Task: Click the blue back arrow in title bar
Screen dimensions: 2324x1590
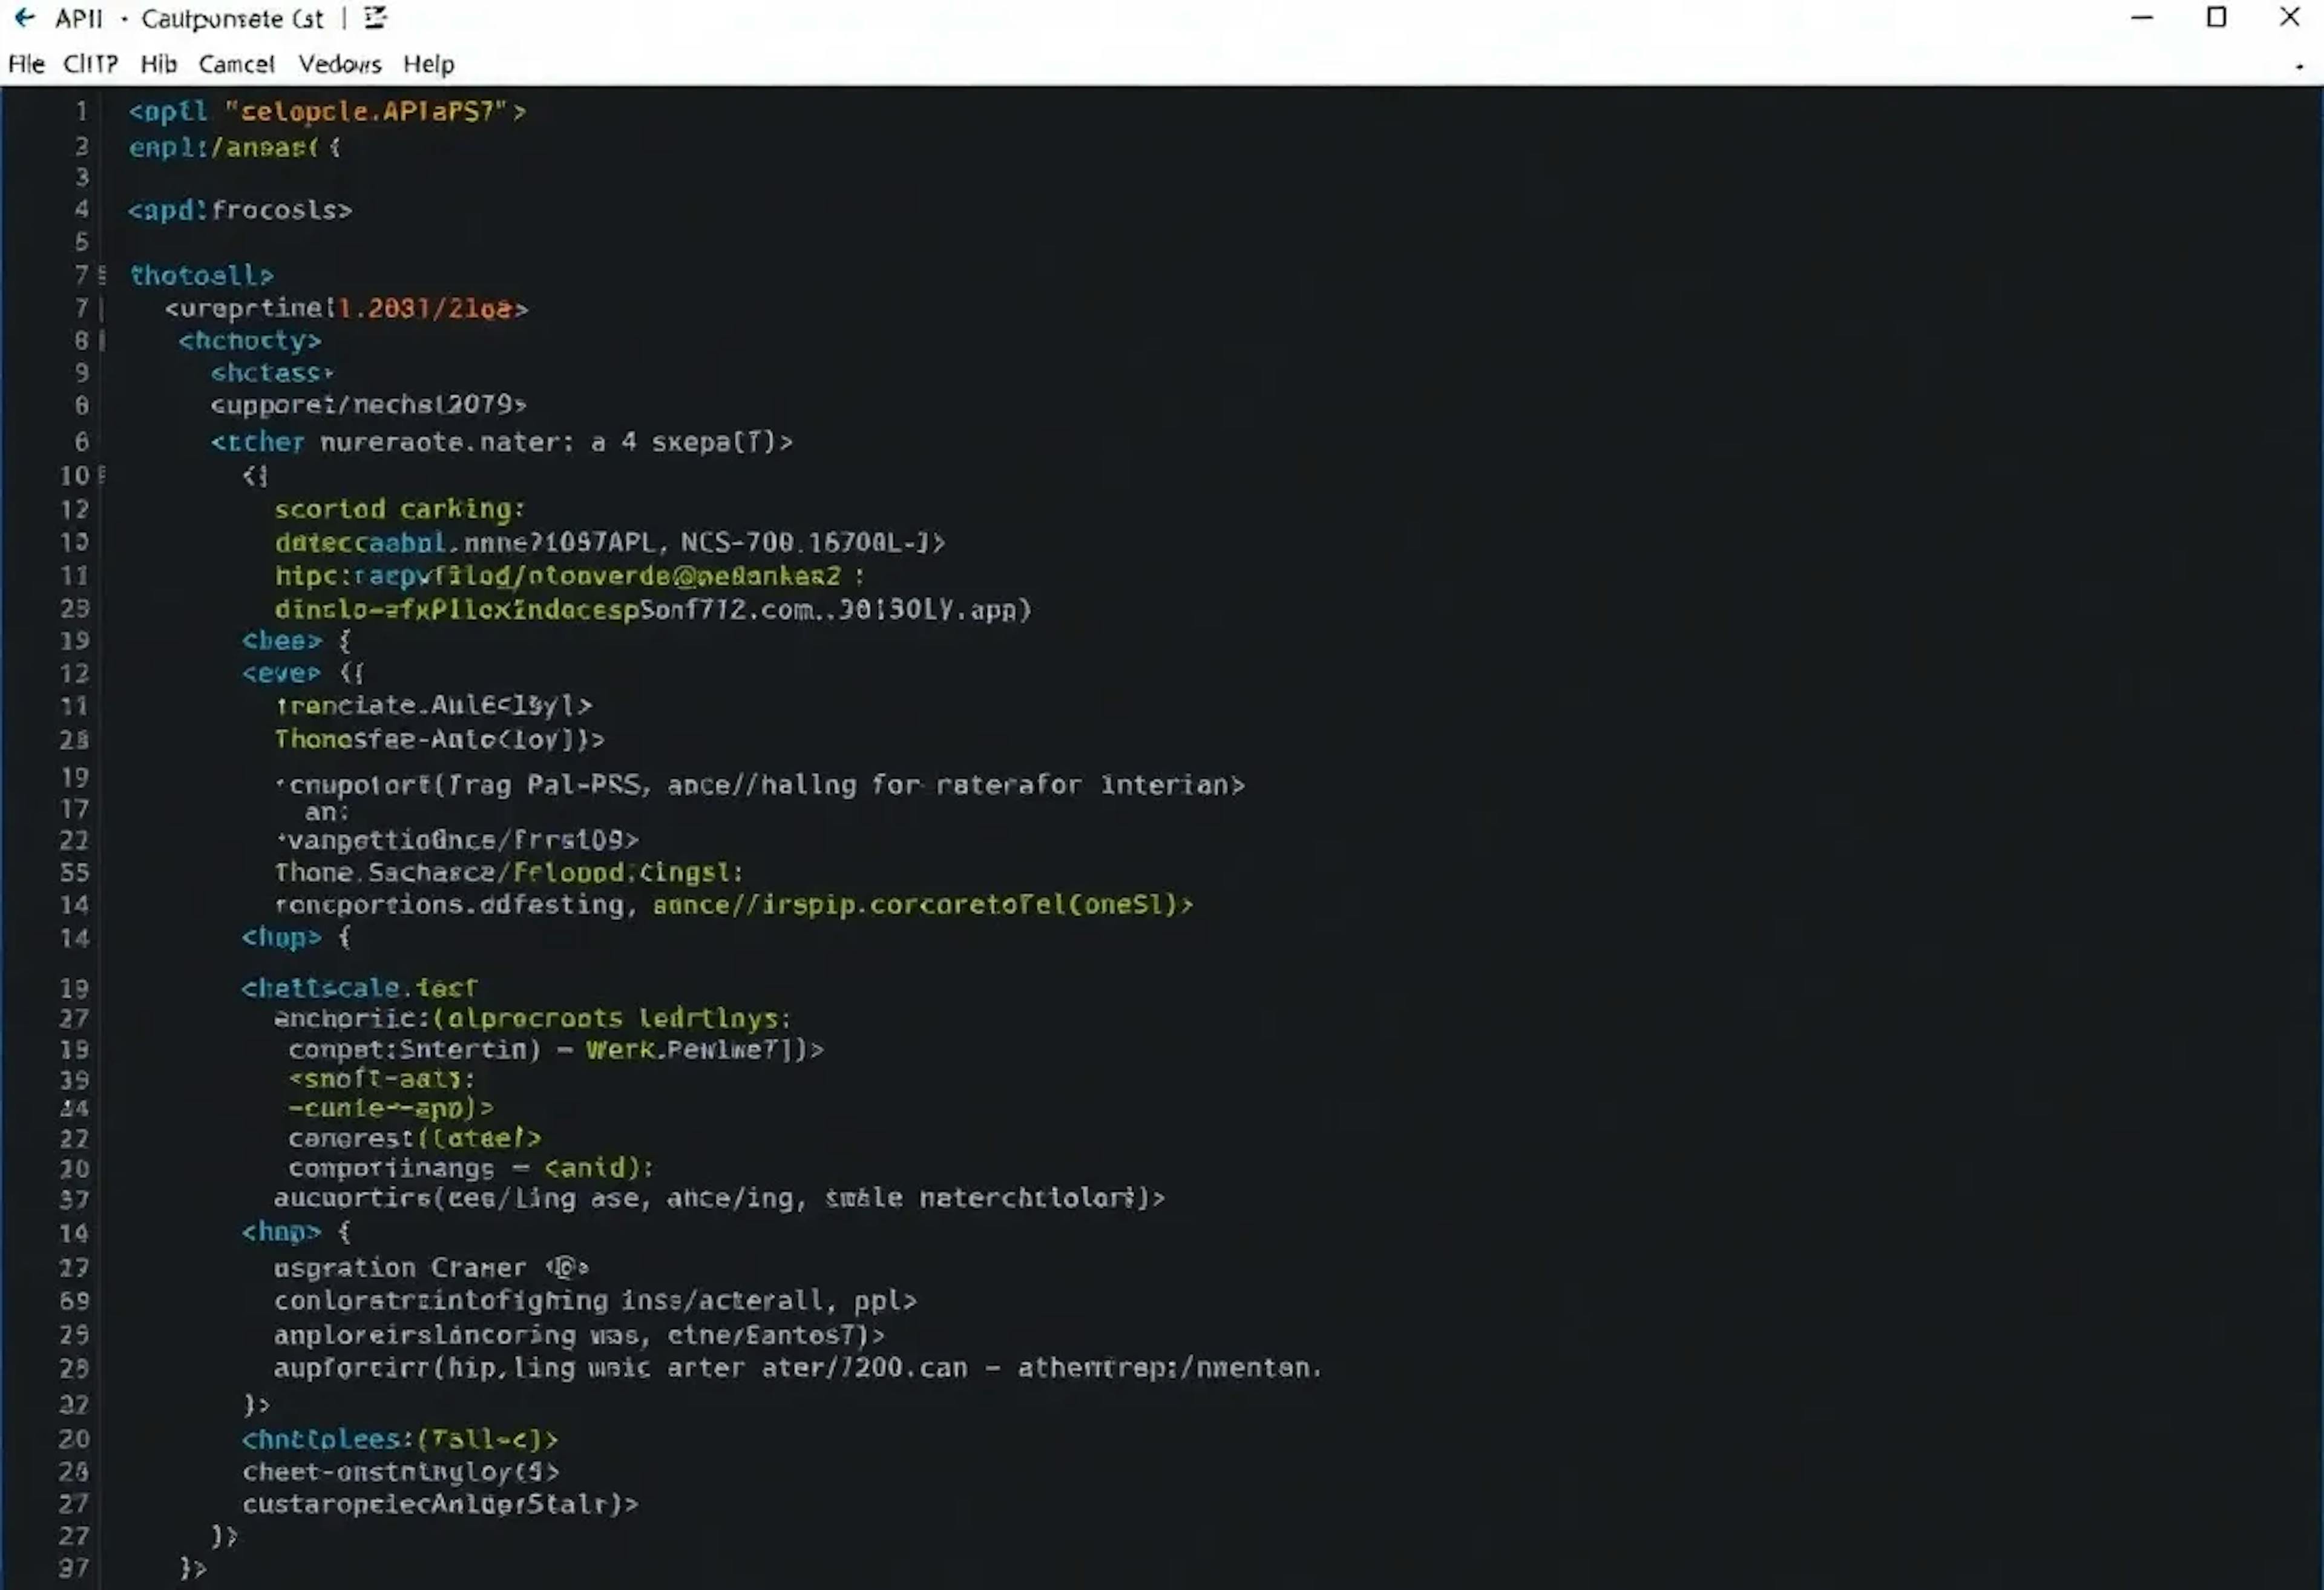Action: [x=25, y=18]
